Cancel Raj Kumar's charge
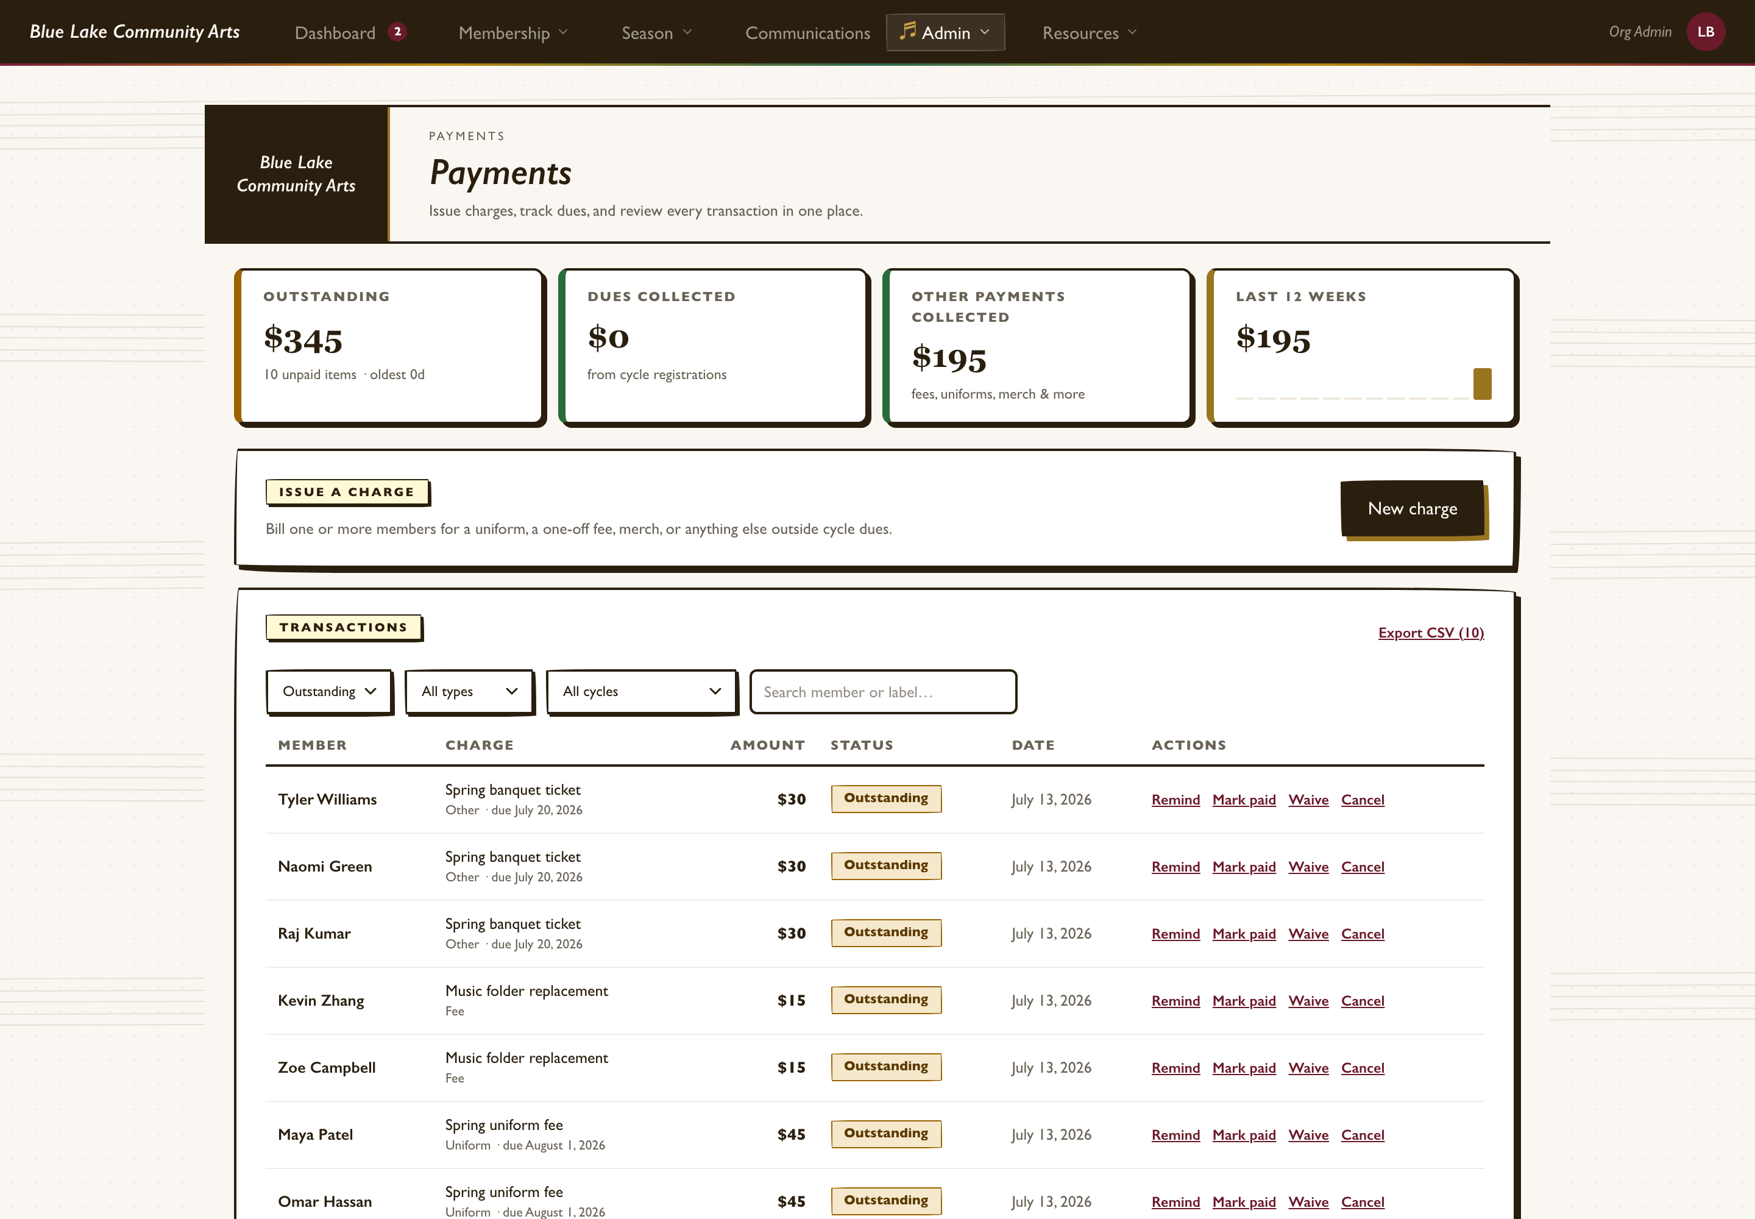This screenshot has width=1755, height=1219. point(1363,934)
